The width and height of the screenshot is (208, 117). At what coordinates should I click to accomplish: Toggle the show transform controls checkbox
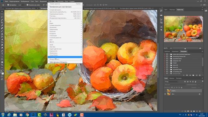coord(27,5)
